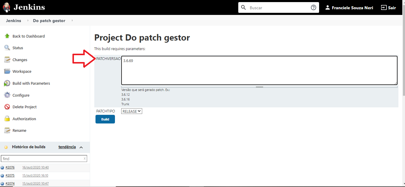
Task: Click the user profile icon beside Franciele Souza Neri
Action: 327,7
